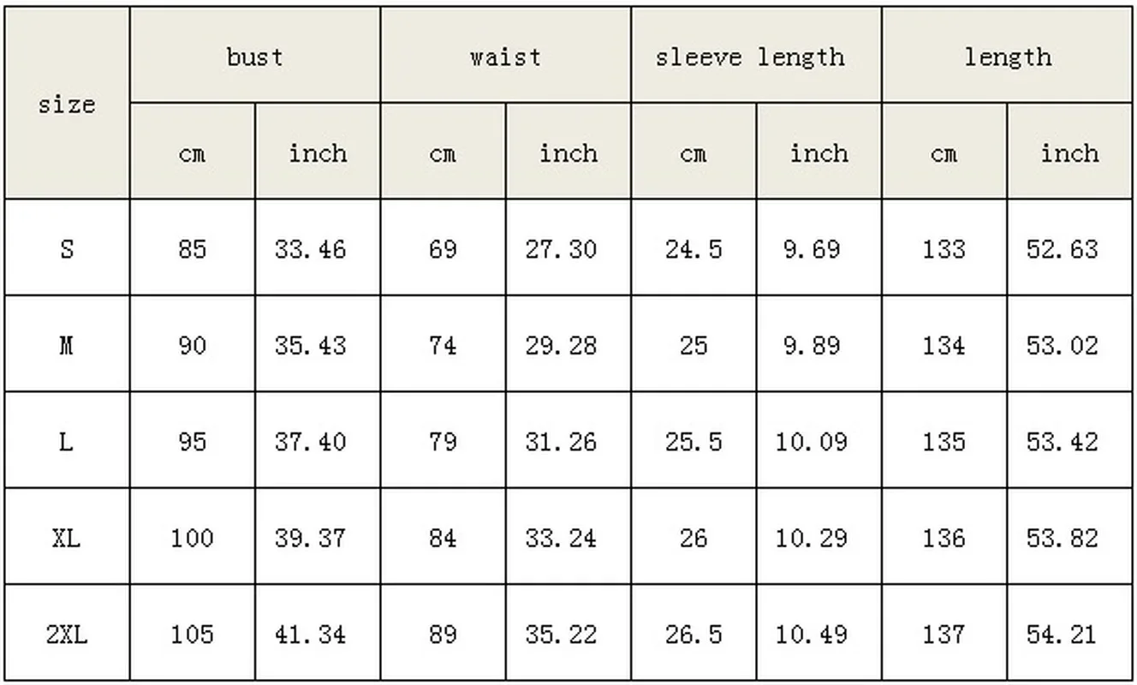Select the S size row label
This screenshot has width=1137, height=685.
[66, 249]
